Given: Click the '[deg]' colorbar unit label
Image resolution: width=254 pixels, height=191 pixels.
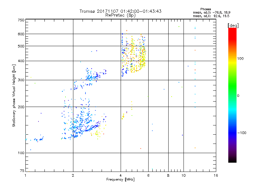Looking at the screenshot, I should point(233,25).
